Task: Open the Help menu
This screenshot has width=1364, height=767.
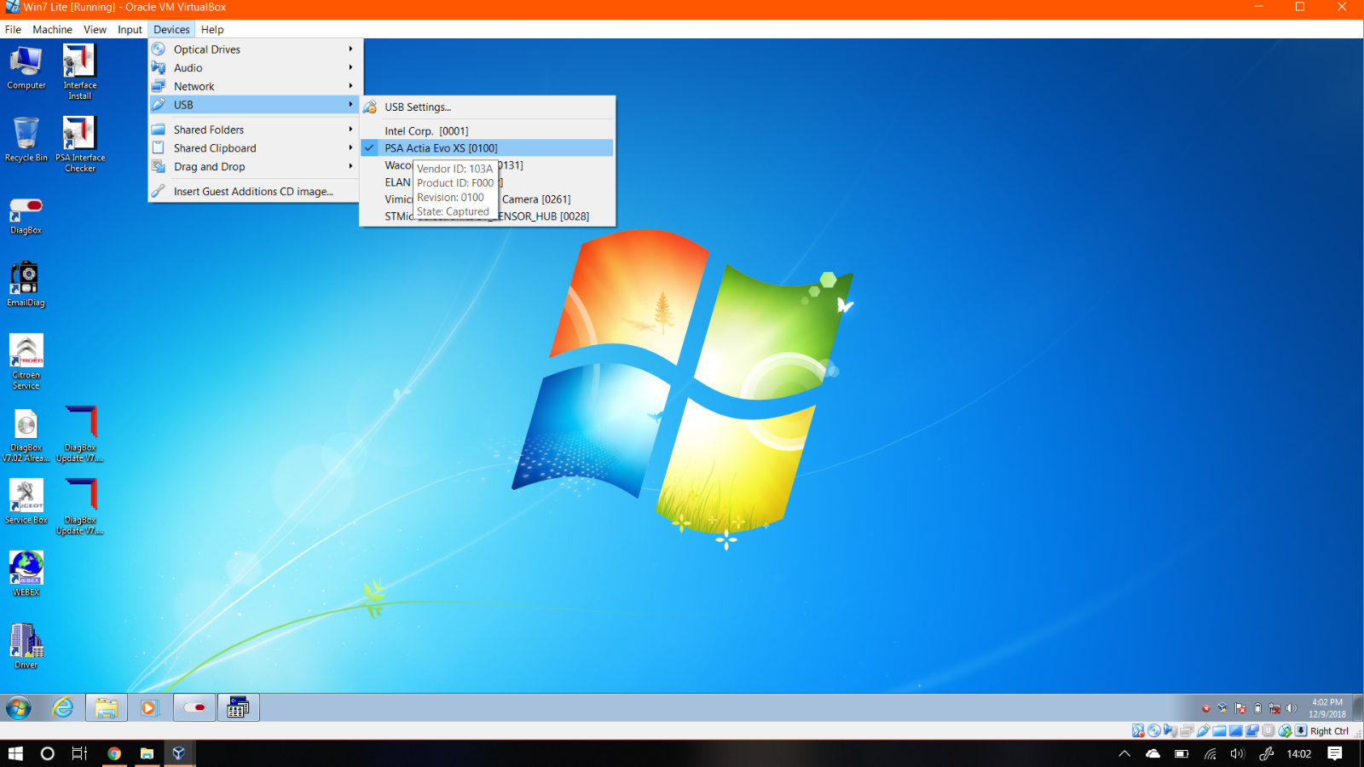Action: (212, 30)
